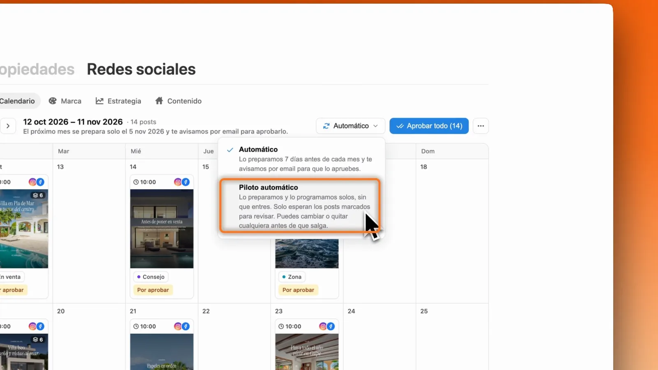Approve all posts with Aprobar todo (14)
This screenshot has width=658, height=370.
(x=429, y=126)
